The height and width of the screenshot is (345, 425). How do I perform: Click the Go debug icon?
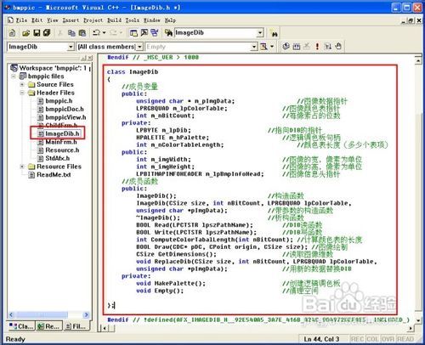[327, 47]
